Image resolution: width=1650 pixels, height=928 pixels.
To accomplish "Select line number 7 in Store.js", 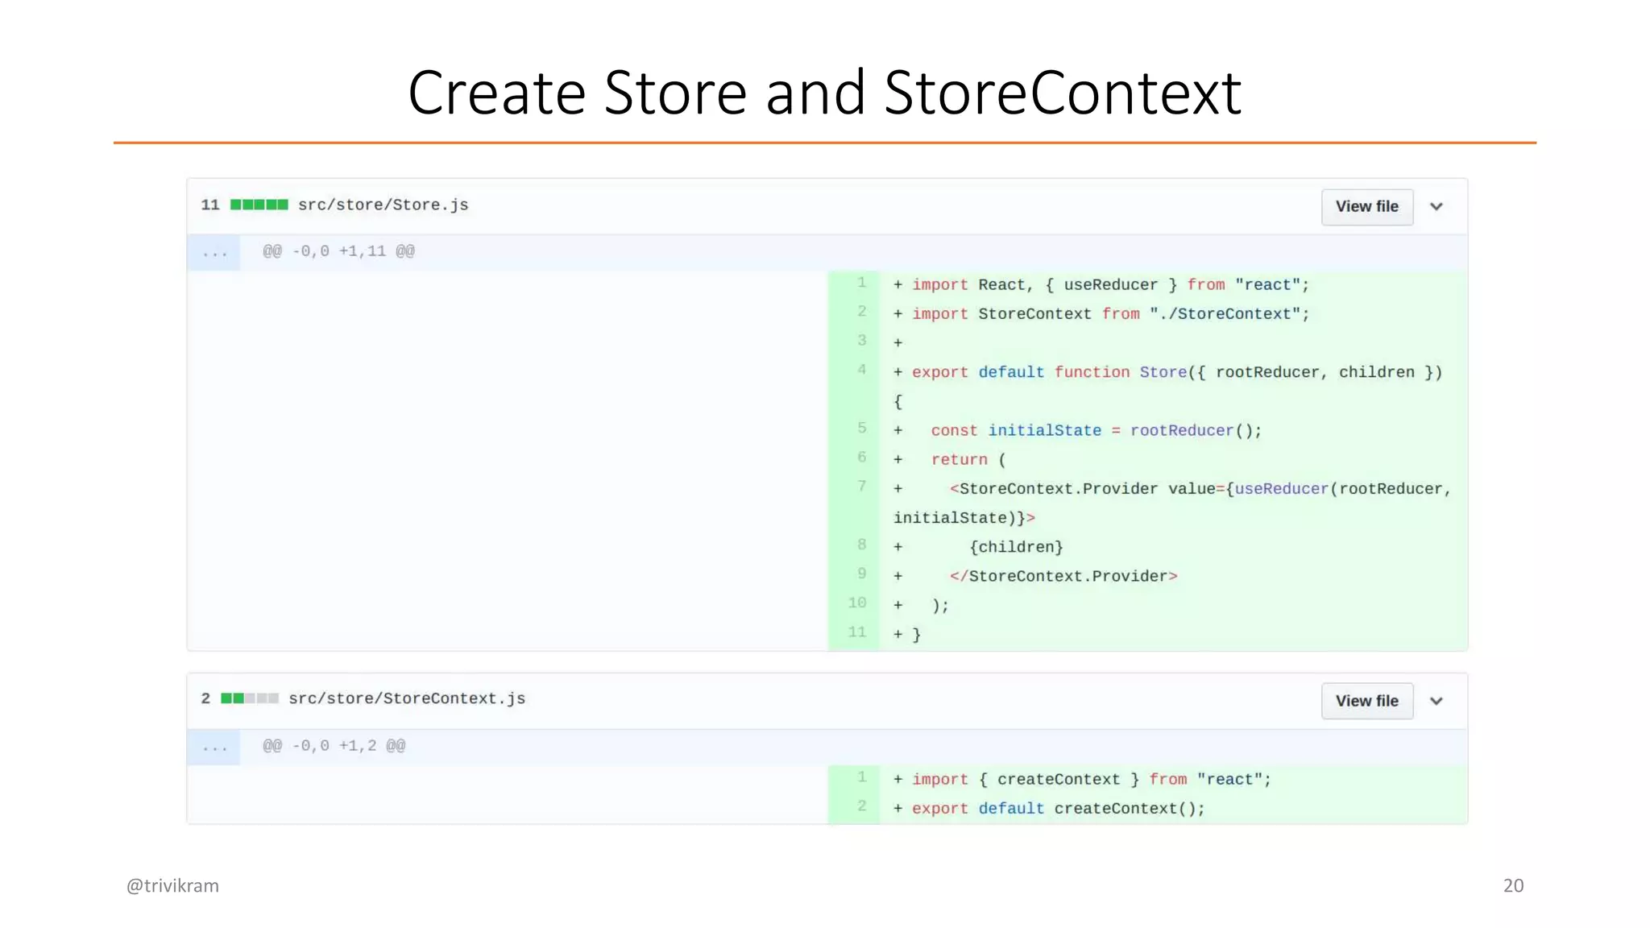I will pyautogui.click(x=861, y=486).
